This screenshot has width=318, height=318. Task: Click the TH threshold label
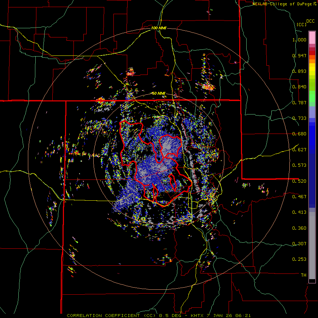pos(304,275)
